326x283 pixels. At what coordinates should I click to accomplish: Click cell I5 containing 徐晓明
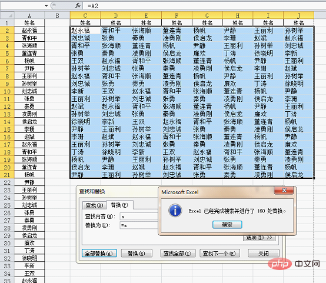click(x=268, y=53)
